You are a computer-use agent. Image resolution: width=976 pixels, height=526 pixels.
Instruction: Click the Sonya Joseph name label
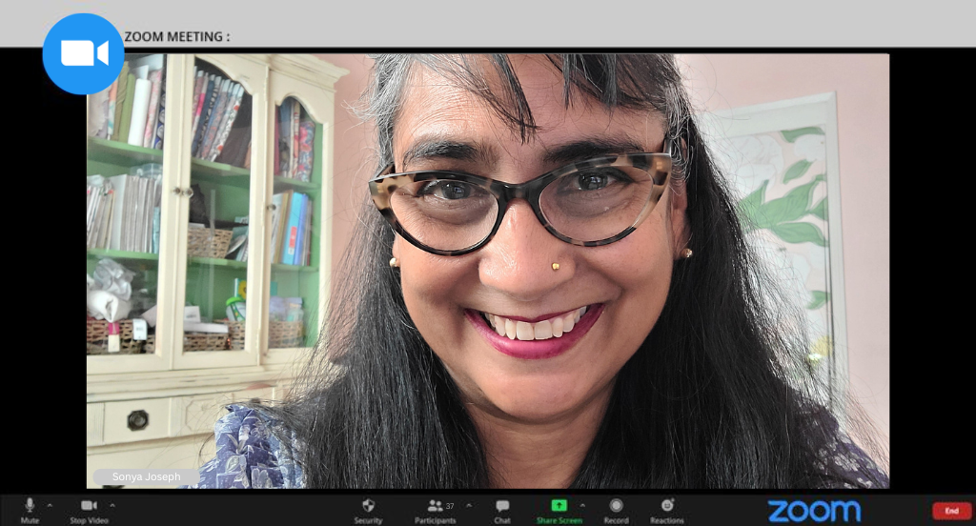tap(146, 476)
